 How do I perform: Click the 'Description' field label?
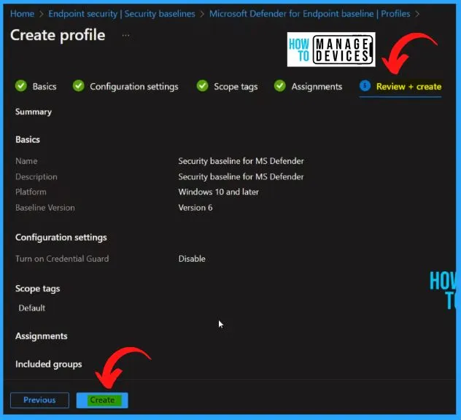click(x=36, y=176)
